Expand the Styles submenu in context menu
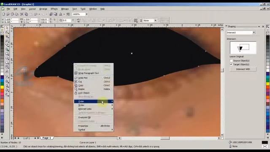270x152 pixels. [94, 105]
